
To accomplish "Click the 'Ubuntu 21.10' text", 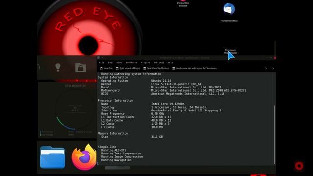I will (x=161, y=81).
